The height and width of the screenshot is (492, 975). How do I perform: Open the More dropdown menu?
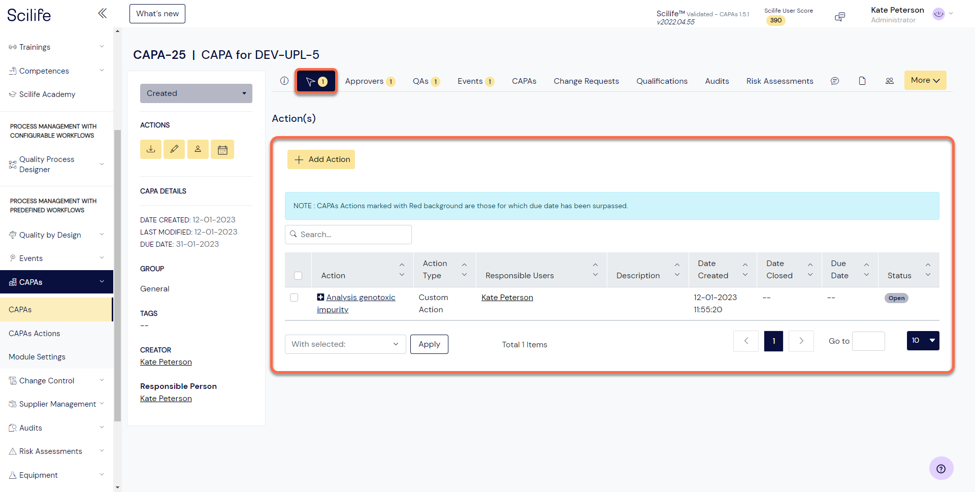click(x=925, y=80)
